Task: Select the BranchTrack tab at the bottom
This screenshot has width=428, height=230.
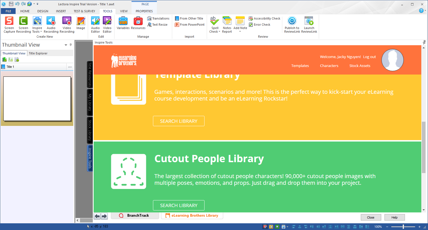Action: [x=135, y=215]
